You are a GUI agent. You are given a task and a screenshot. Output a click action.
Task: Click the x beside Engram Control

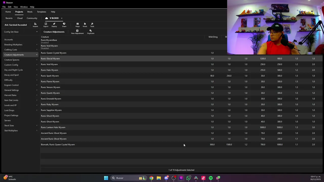click(37, 85)
